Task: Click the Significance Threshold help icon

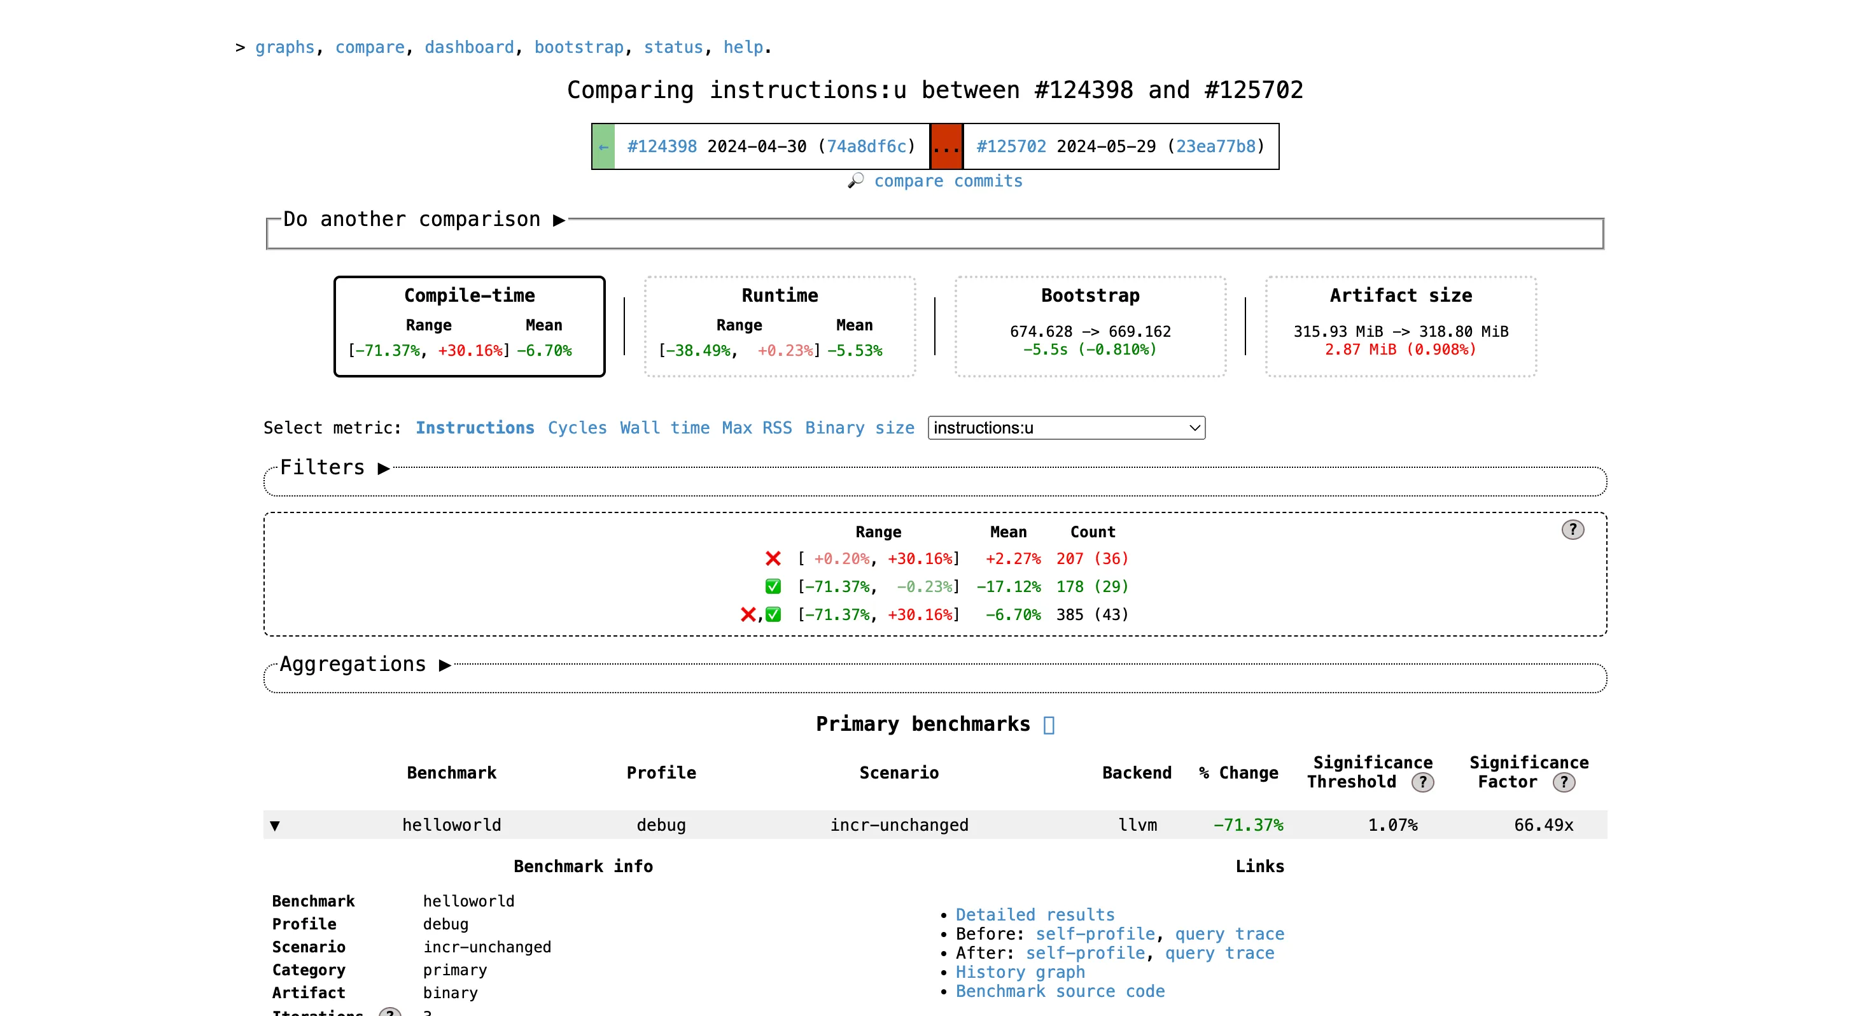Action: [1422, 783]
